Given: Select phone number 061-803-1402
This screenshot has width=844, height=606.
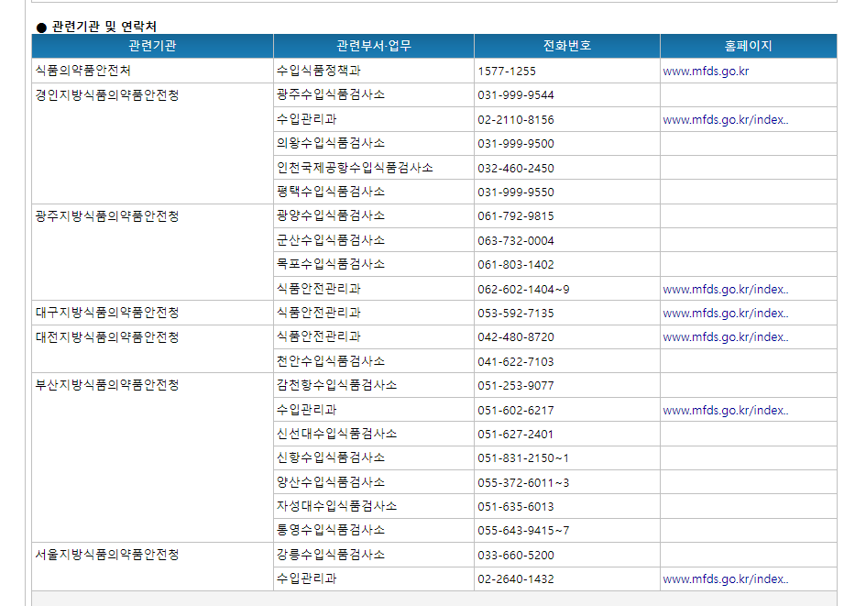Looking at the screenshot, I should pos(516,265).
